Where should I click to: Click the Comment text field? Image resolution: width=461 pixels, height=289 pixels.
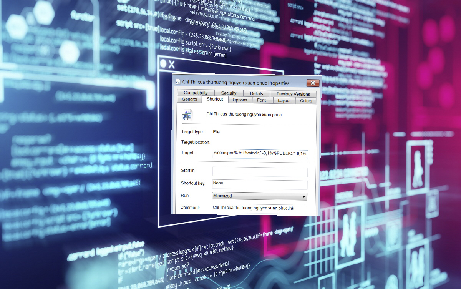260,208
